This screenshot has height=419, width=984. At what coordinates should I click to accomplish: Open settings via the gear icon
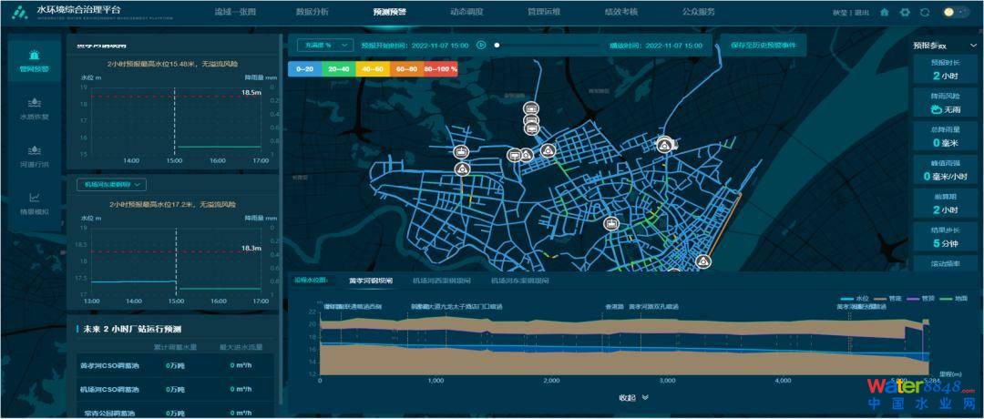pyautogui.click(x=905, y=13)
